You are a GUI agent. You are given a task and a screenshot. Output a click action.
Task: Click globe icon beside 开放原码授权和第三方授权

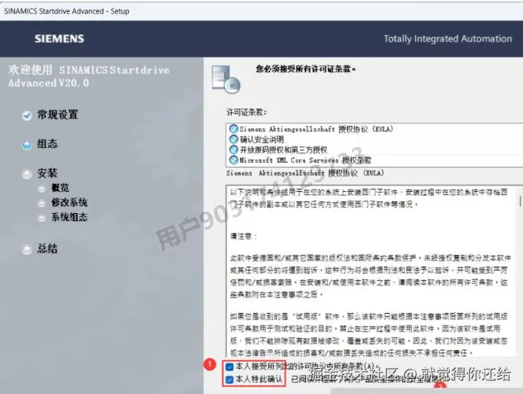pyautogui.click(x=234, y=149)
